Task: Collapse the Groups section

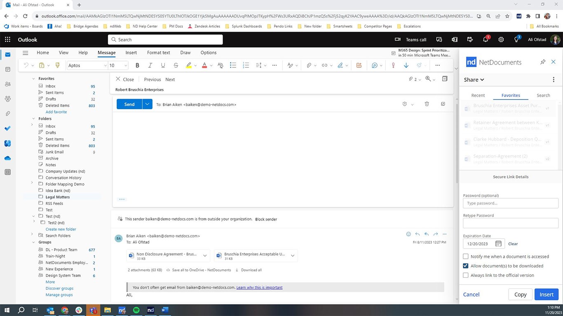Action: coord(33,242)
